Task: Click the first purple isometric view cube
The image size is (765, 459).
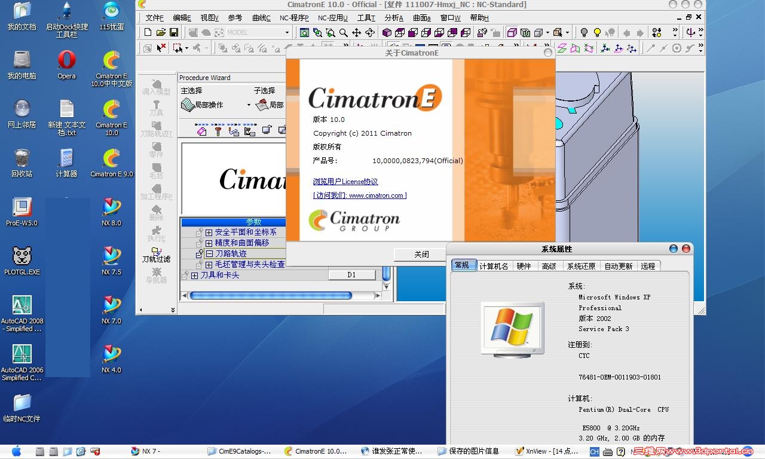Action: pos(387,32)
